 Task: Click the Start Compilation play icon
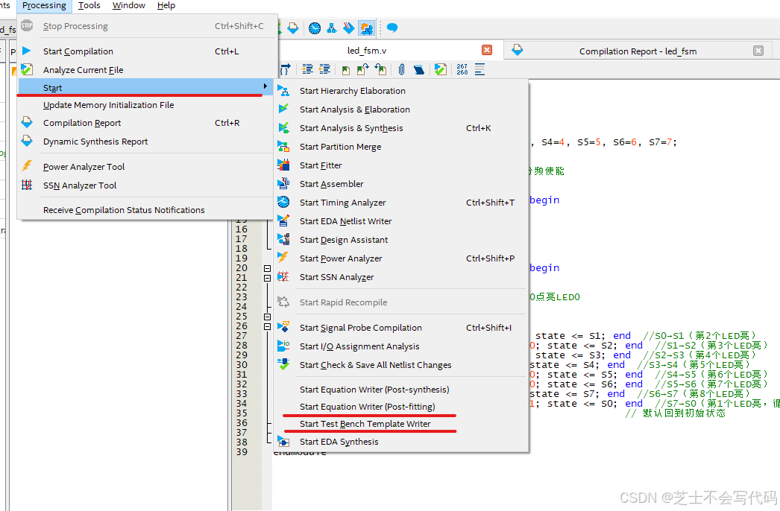coord(27,51)
